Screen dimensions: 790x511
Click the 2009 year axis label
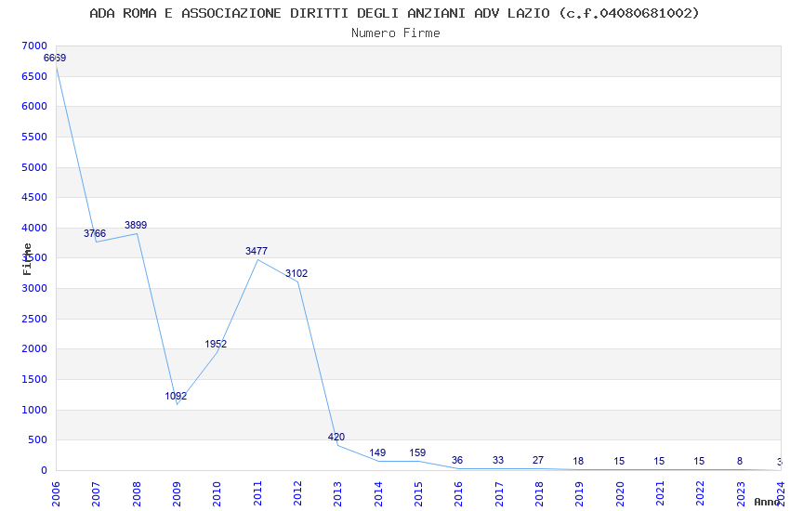177,494
